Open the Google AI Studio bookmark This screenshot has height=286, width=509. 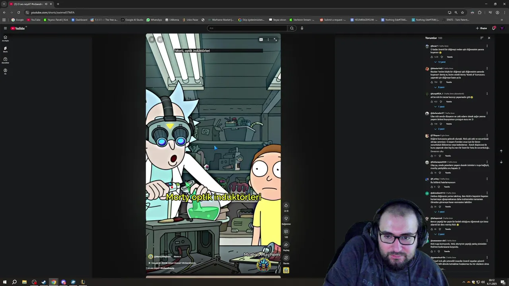[x=132, y=20]
